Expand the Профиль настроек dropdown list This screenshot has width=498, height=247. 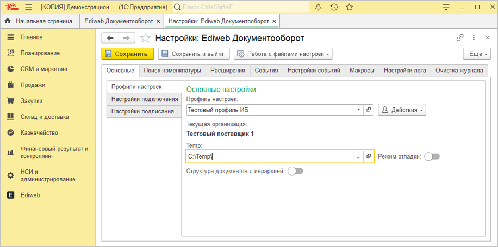point(359,110)
